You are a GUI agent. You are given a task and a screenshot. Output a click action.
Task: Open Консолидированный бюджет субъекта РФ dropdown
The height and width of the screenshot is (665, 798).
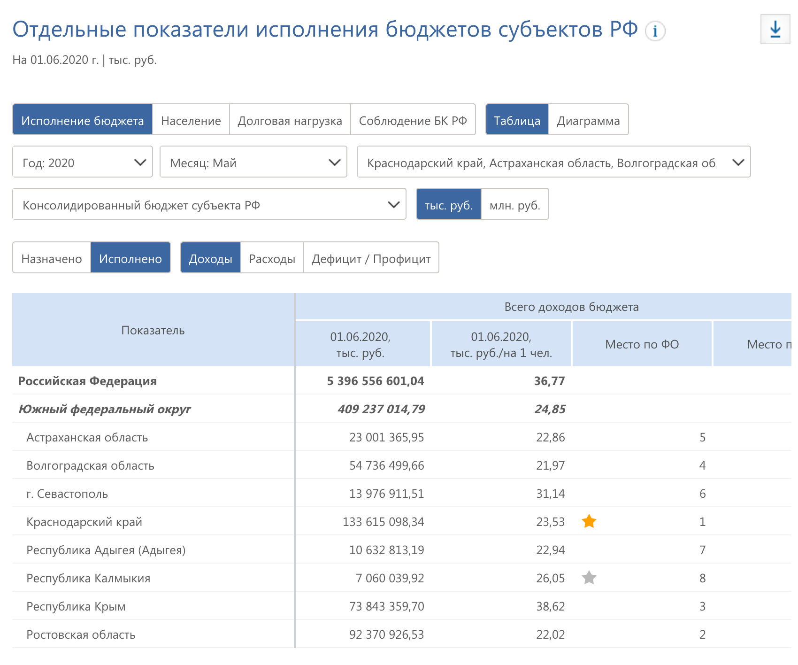click(x=209, y=204)
